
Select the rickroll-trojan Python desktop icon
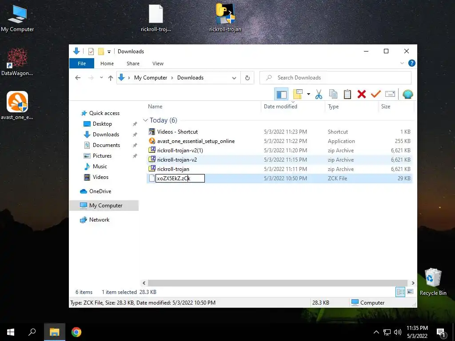coord(225,18)
